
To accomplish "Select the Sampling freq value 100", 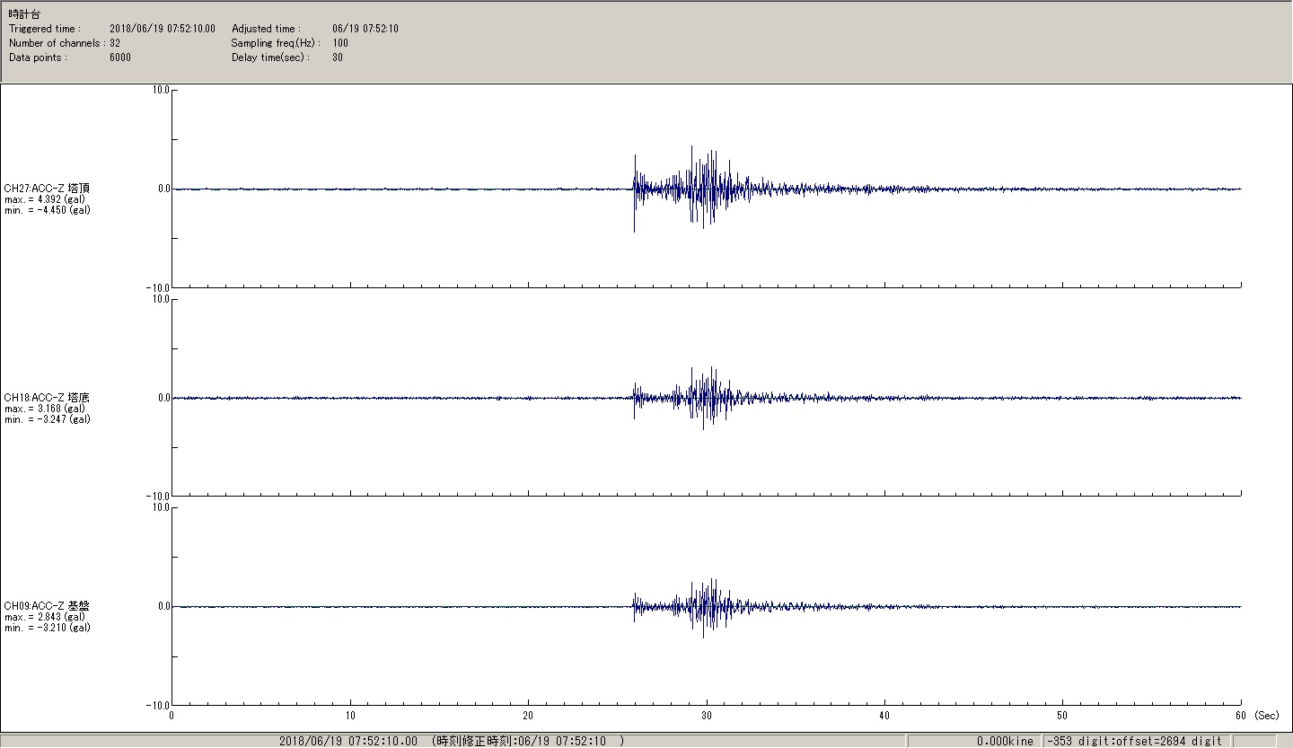I will tap(340, 43).
